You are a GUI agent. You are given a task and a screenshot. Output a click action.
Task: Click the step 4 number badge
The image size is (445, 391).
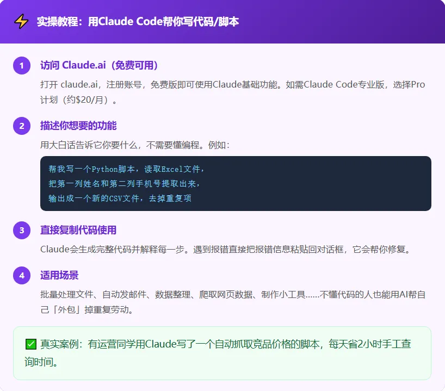(22, 275)
